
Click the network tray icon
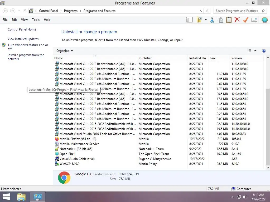click(x=239, y=197)
